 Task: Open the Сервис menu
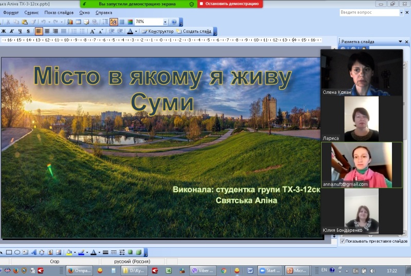32,12
